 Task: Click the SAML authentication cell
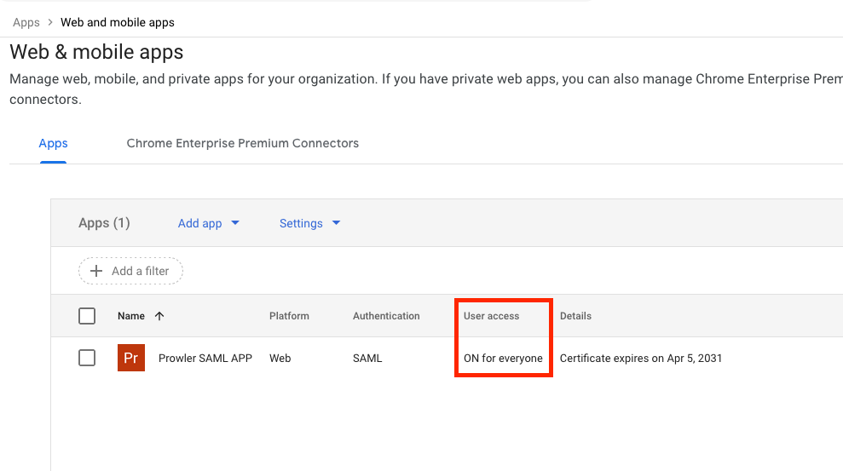coord(367,359)
